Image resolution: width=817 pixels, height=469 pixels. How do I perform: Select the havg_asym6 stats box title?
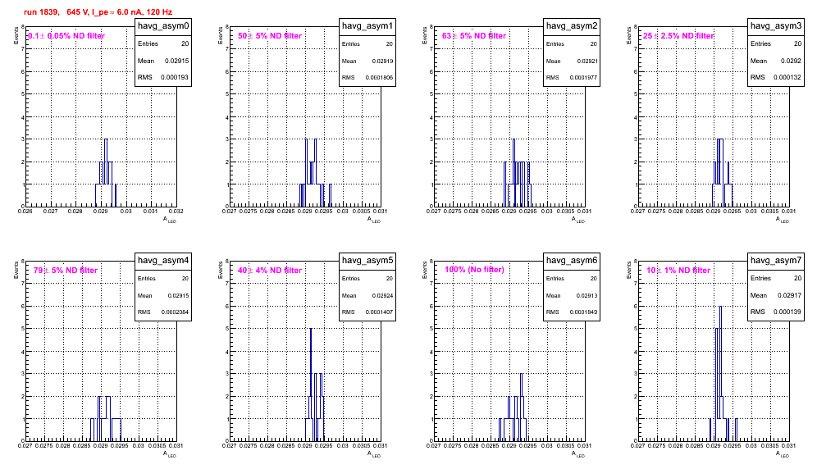click(572, 261)
